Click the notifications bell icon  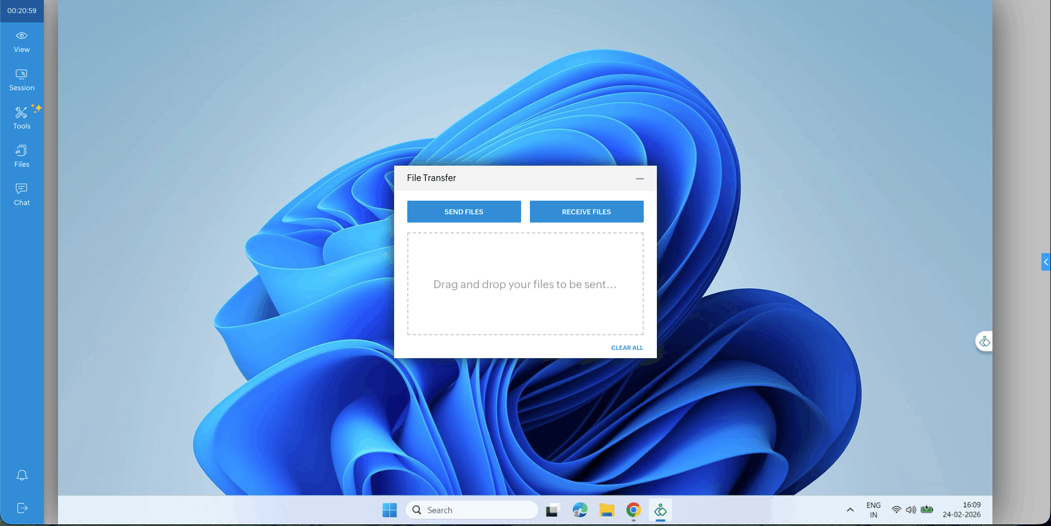pos(22,475)
